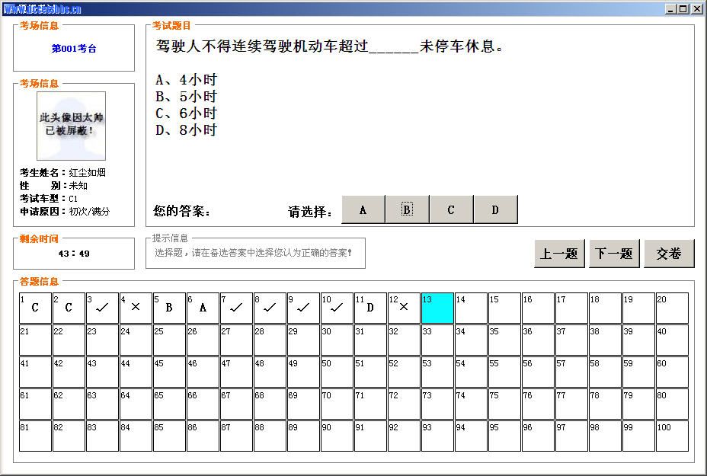Jump to question 25 cell
The width and height of the screenshot is (707, 476).
tap(169, 340)
